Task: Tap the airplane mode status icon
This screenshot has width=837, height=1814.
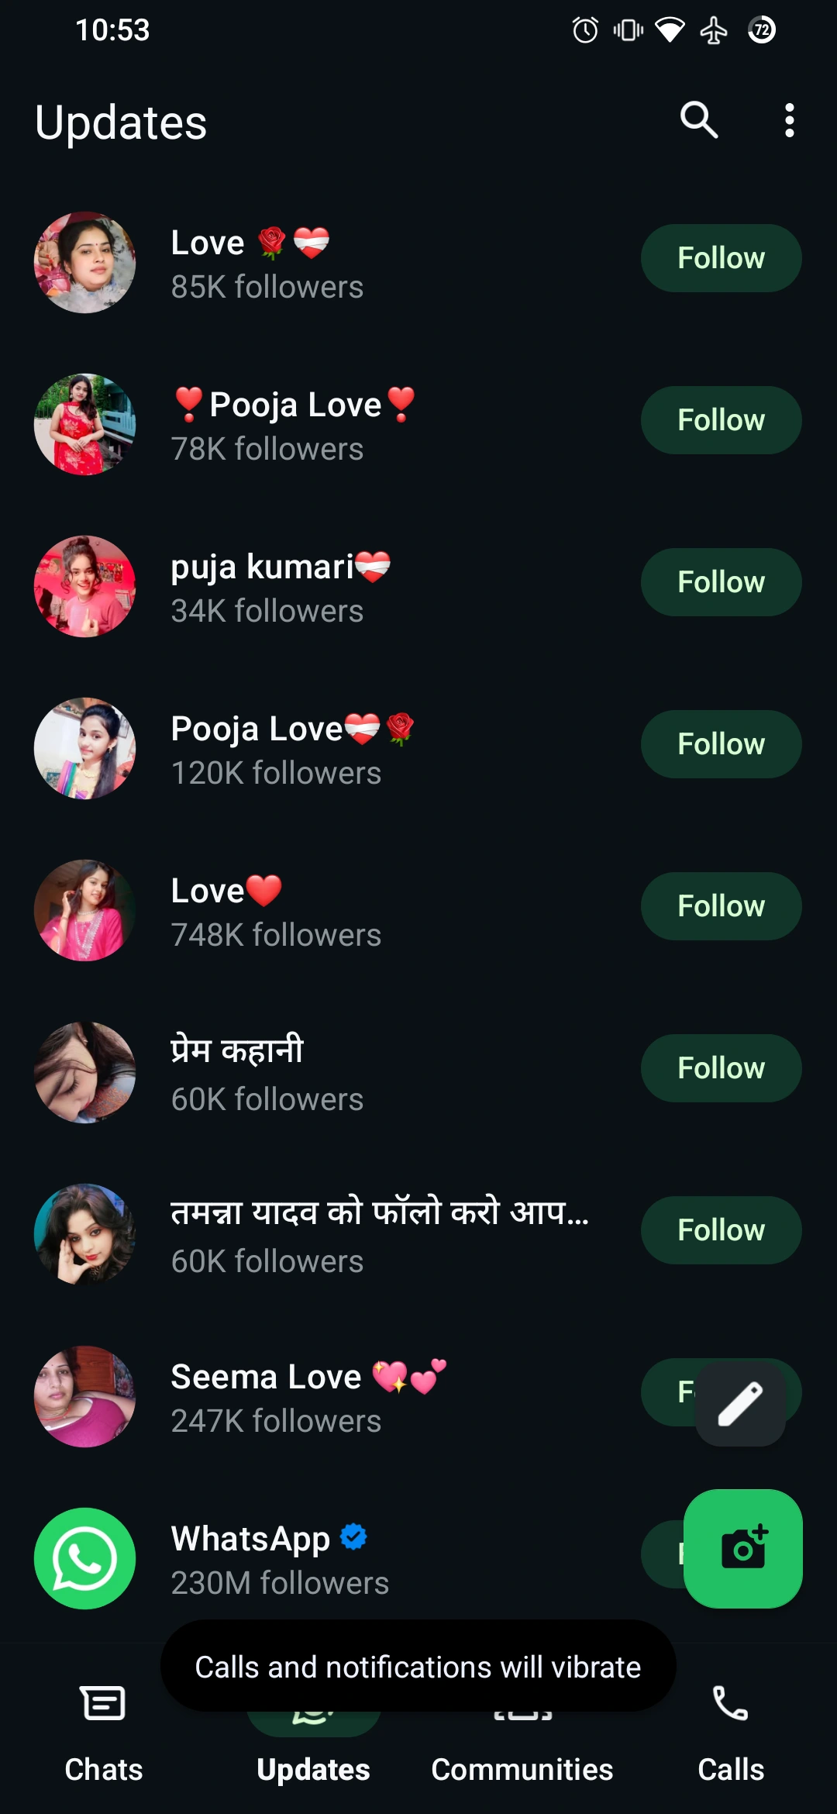Action: pyautogui.click(x=713, y=30)
